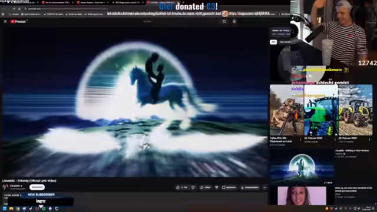Reload the page with browser refresh button
377x212 pixels.
[x=14, y=9]
